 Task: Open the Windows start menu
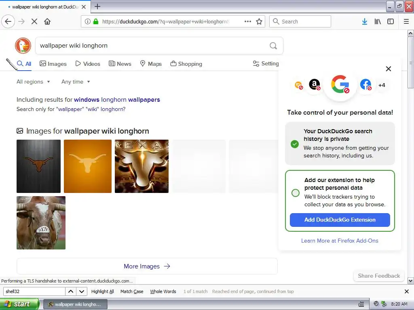[19, 304]
